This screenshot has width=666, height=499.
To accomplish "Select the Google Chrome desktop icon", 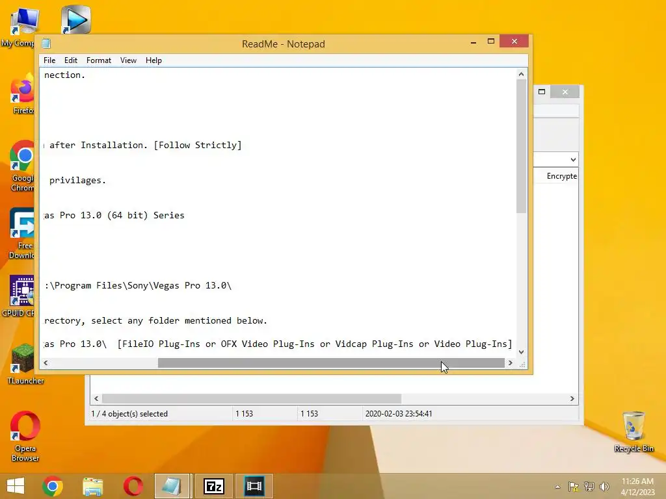I will (x=22, y=166).
